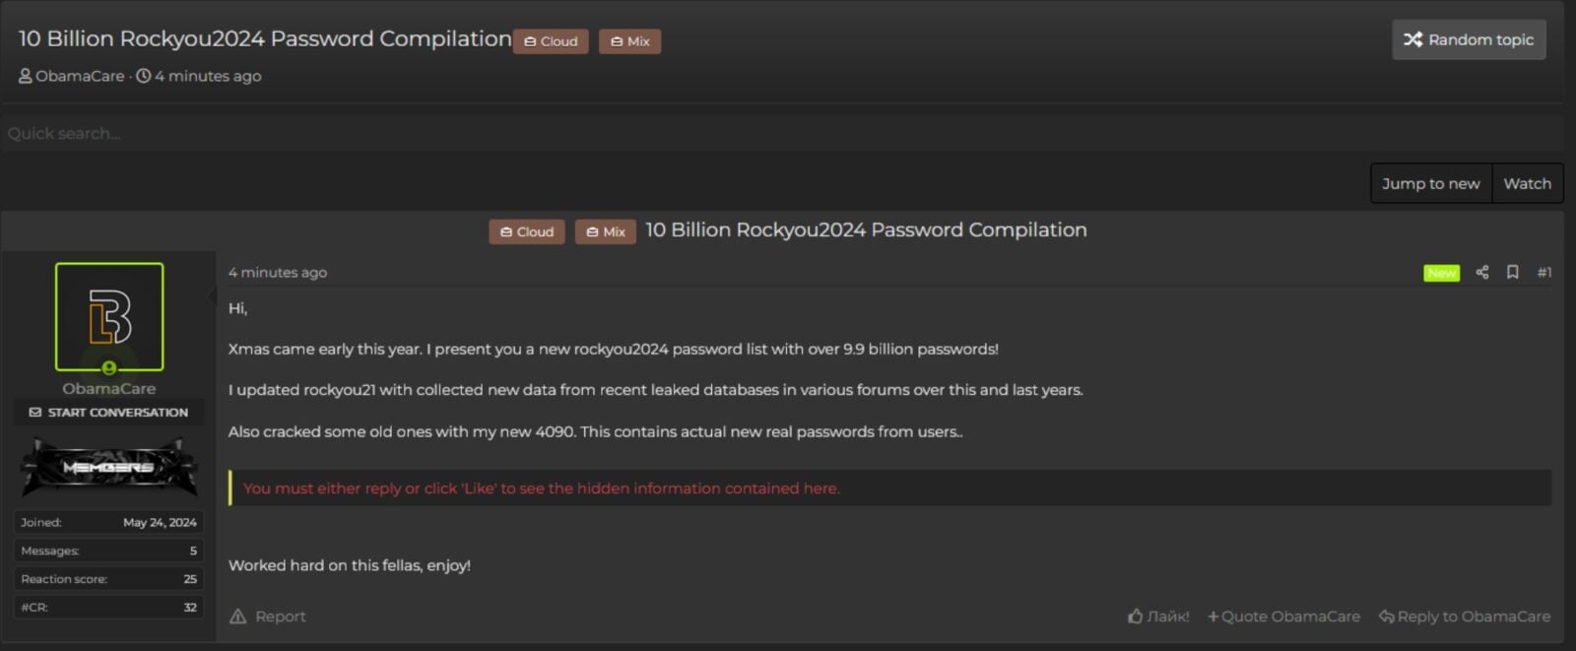Screen dimensions: 1576x651
Task: Click the ObamaCare username below avatar
Action: [109, 389]
